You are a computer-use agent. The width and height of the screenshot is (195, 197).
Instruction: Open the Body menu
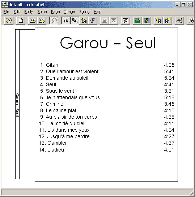tap(29, 12)
